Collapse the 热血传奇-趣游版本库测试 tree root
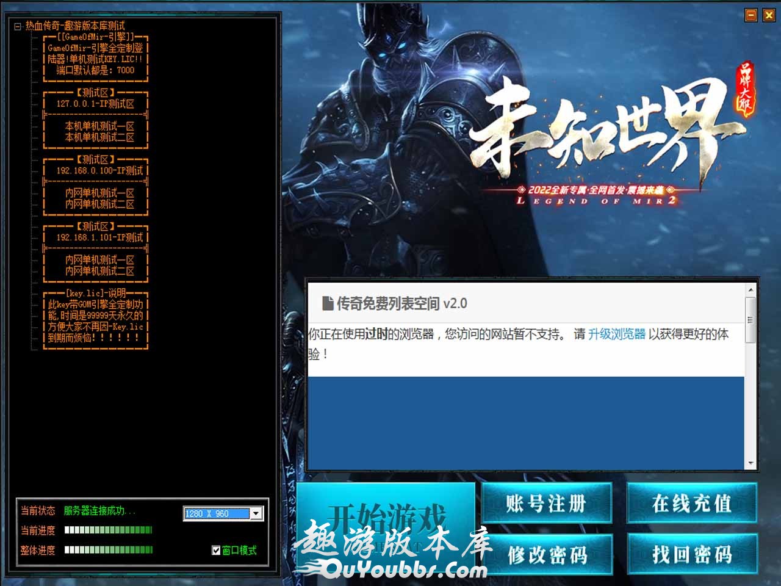Image resolution: width=781 pixels, height=586 pixels. click(18, 26)
